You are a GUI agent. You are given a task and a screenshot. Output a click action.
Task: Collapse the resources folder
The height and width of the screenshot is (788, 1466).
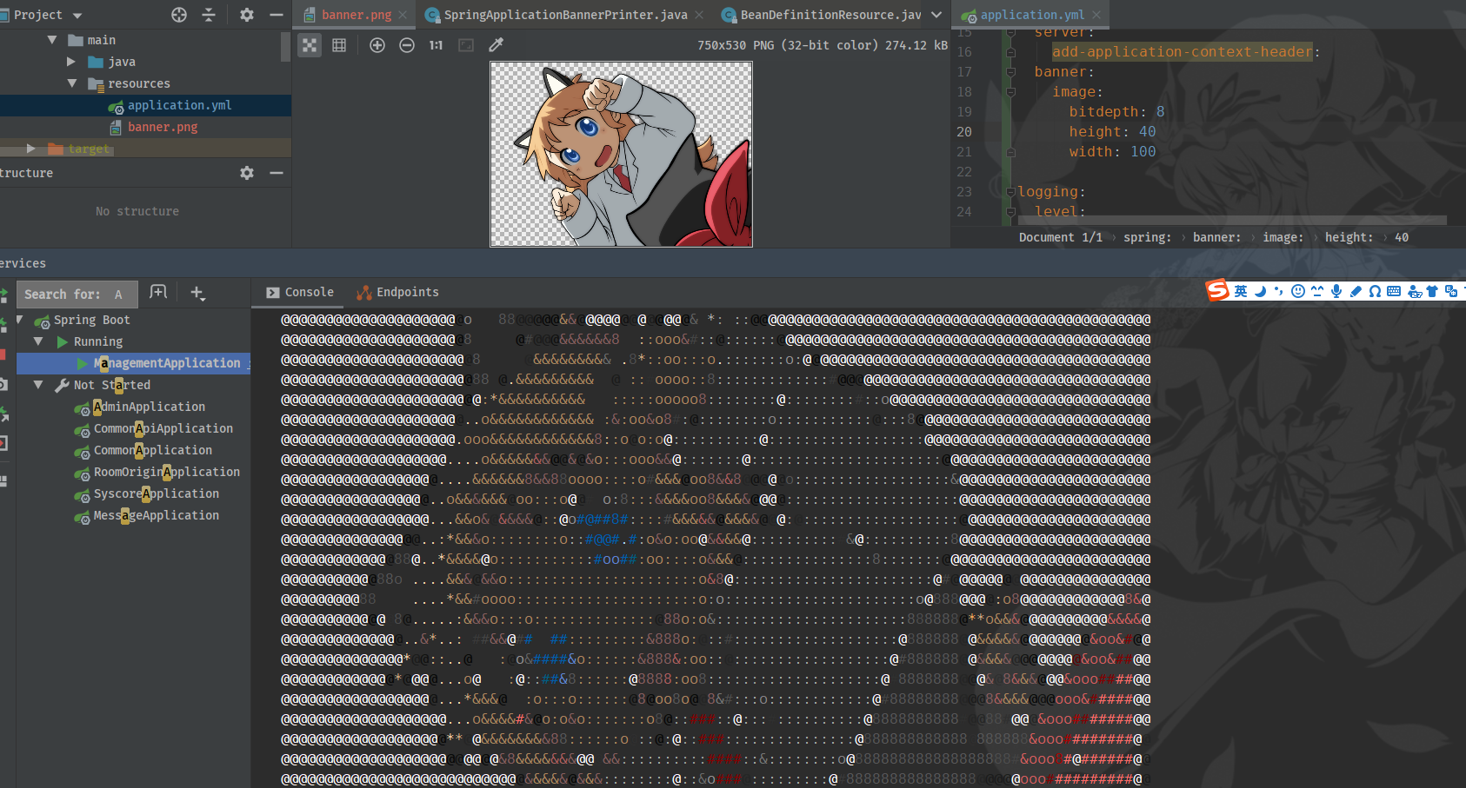click(71, 83)
